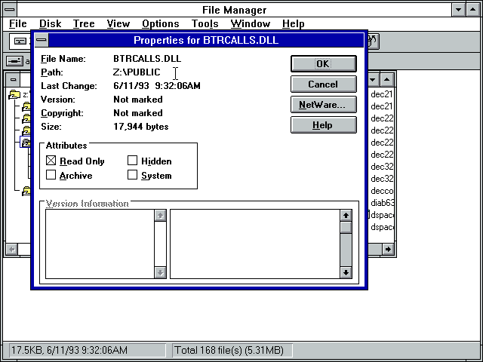Screen dimensions: 483x362
Task: Click up arrow of right Version Information list
Action: (346, 215)
